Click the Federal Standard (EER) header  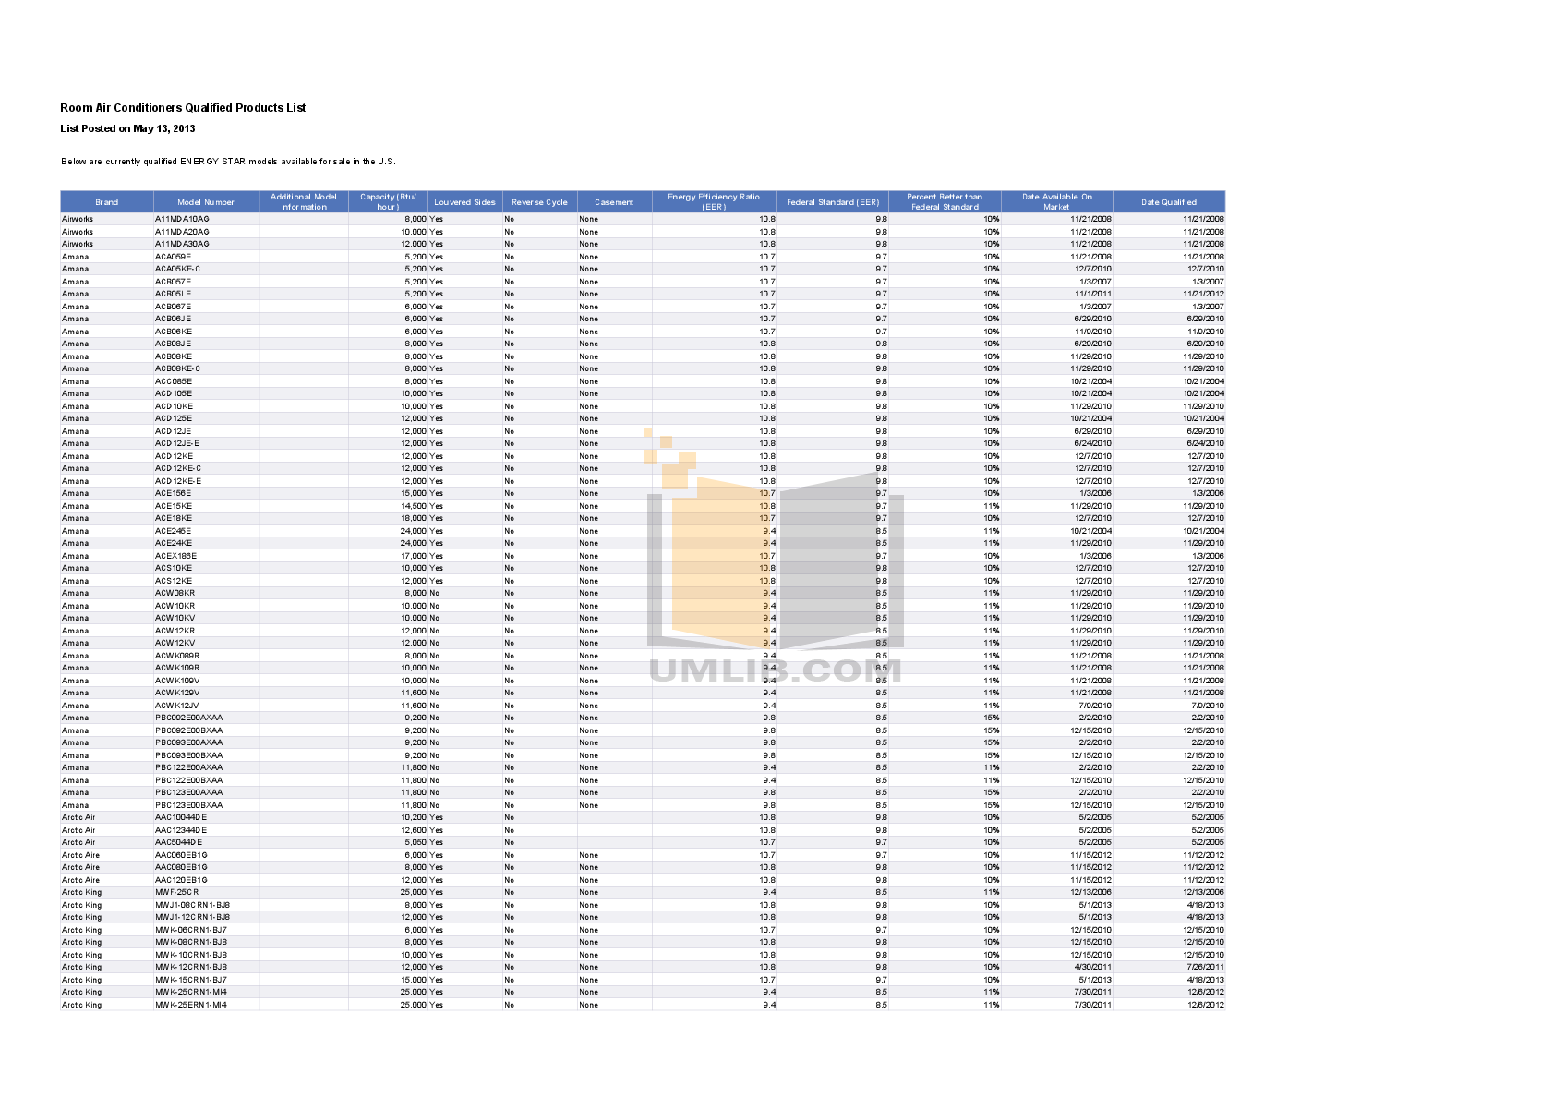(832, 202)
